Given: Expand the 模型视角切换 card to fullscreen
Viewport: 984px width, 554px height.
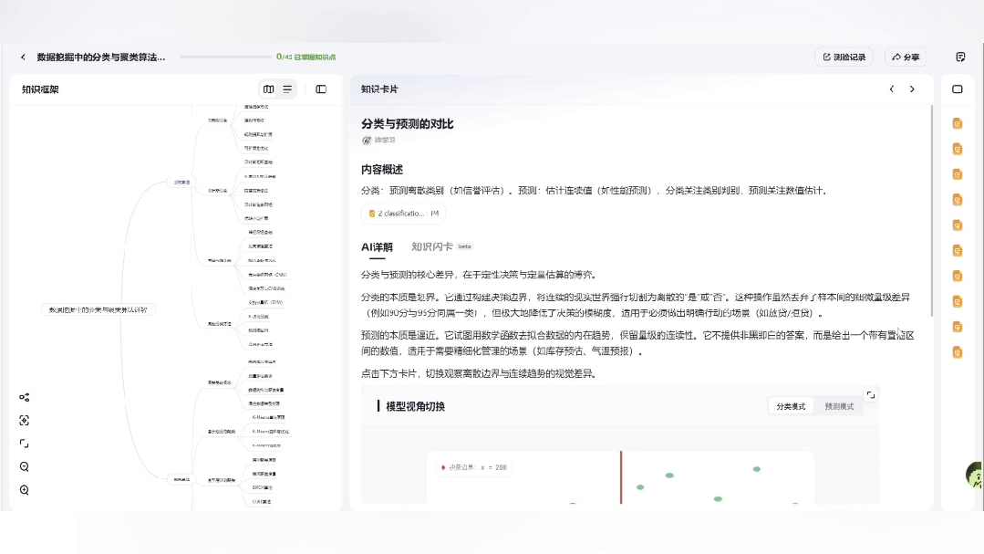Looking at the screenshot, I should tap(871, 393).
